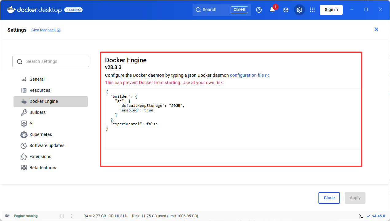Pause the engine using the pause icon

coord(62,216)
